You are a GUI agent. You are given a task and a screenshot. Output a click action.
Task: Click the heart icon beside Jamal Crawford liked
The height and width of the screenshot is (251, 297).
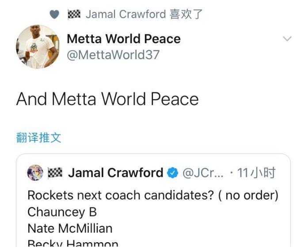[x=54, y=15]
